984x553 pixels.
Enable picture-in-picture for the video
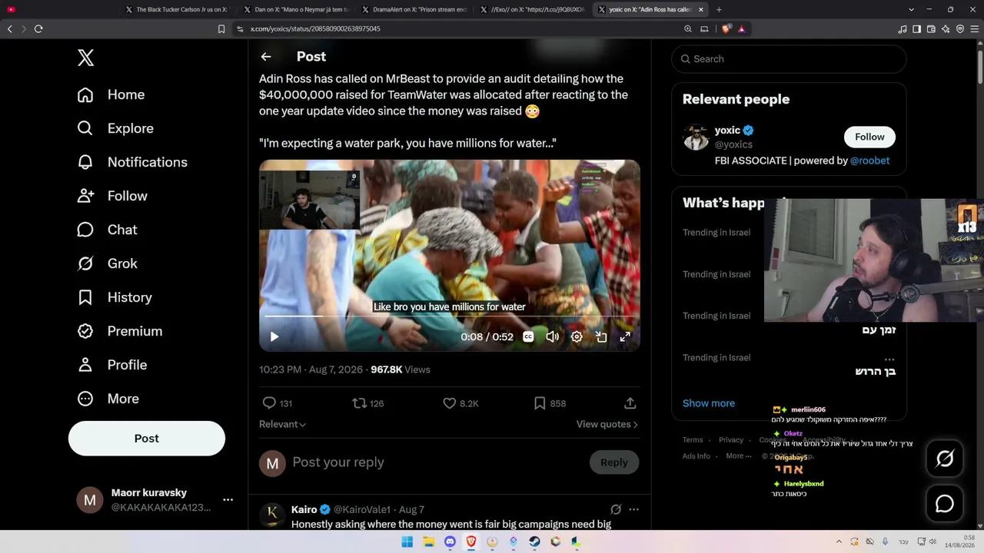coord(601,336)
